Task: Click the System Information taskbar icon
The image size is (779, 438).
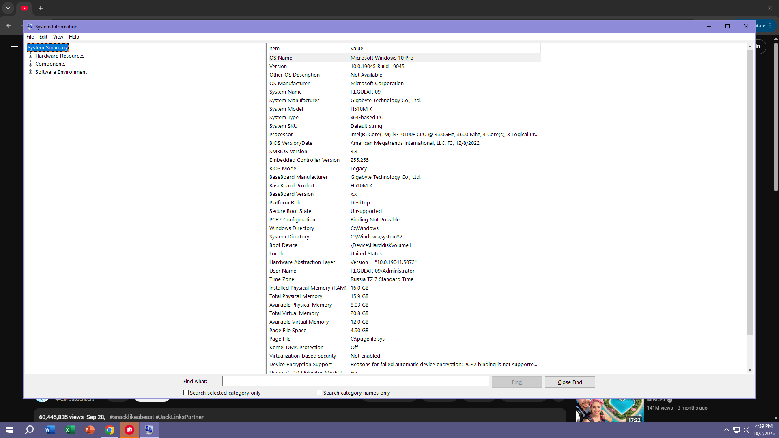Action: pyautogui.click(x=149, y=430)
